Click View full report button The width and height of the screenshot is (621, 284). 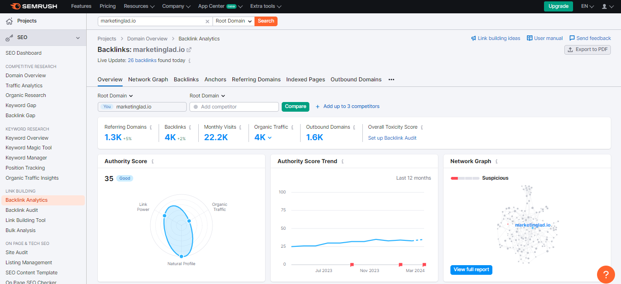coord(471,270)
